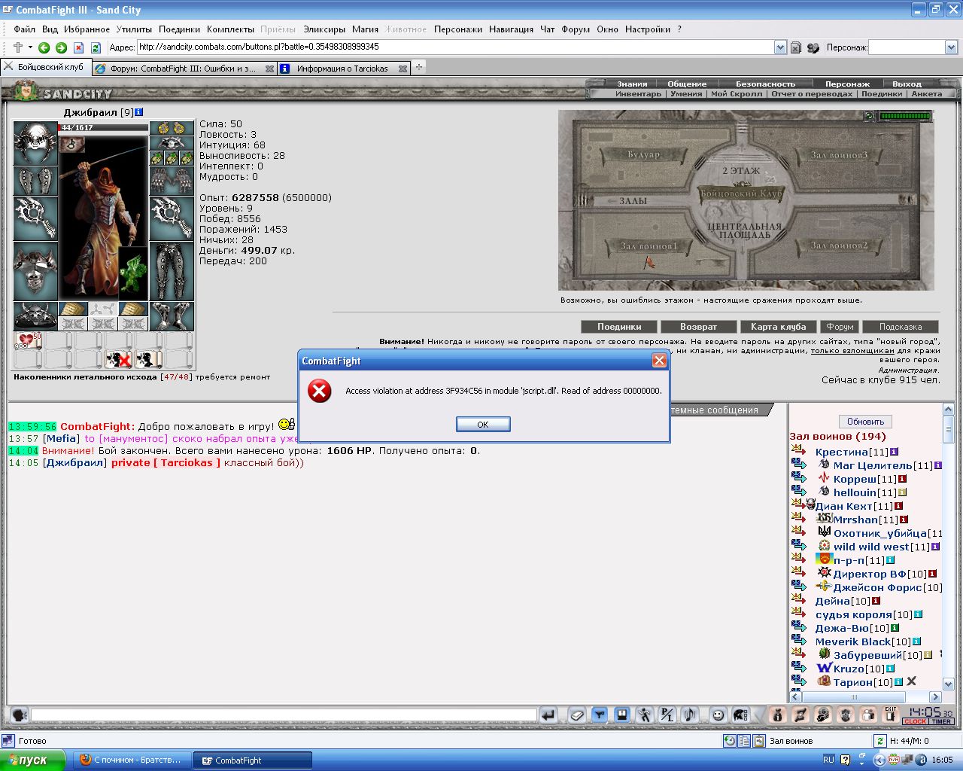Screen dimensions: 963x771
Task: Open the Персонаж combo box dropdown
Action: click(x=951, y=47)
